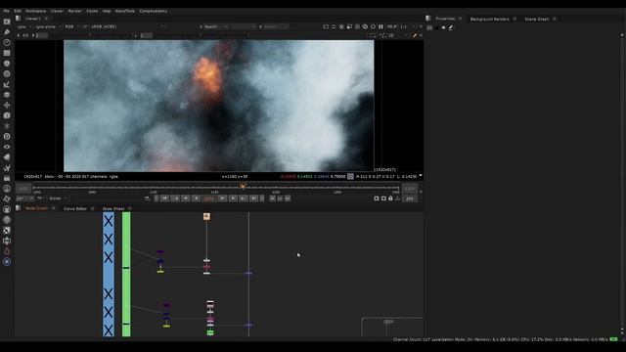This screenshot has height=352, width=626.
Task: Open the Properties pane layout icon
Action: click(x=428, y=19)
